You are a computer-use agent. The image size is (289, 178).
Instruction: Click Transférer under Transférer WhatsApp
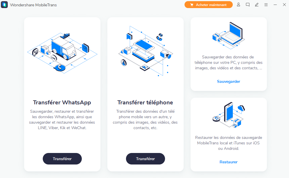pos(62,159)
